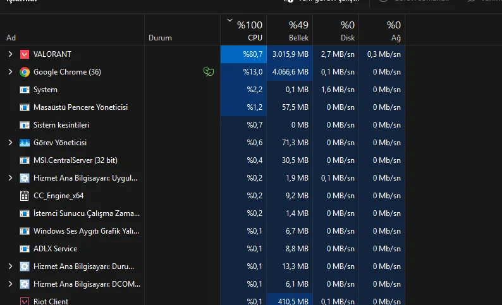
Task: Click the 13,3 MB memory value
Action: (295, 266)
